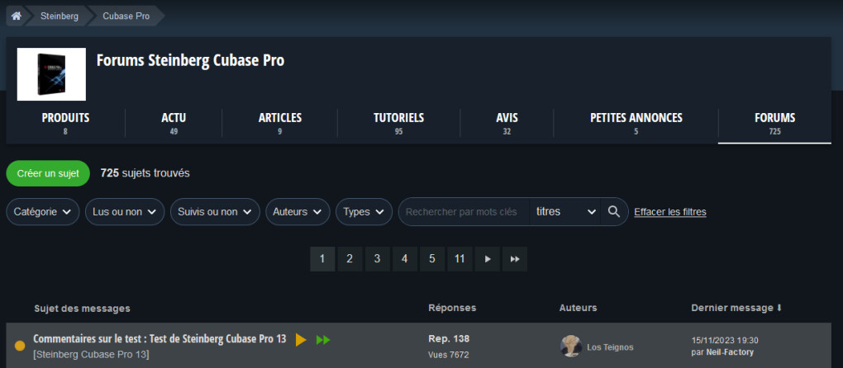
Task: Expand the Types filter dropdown
Action: (364, 212)
